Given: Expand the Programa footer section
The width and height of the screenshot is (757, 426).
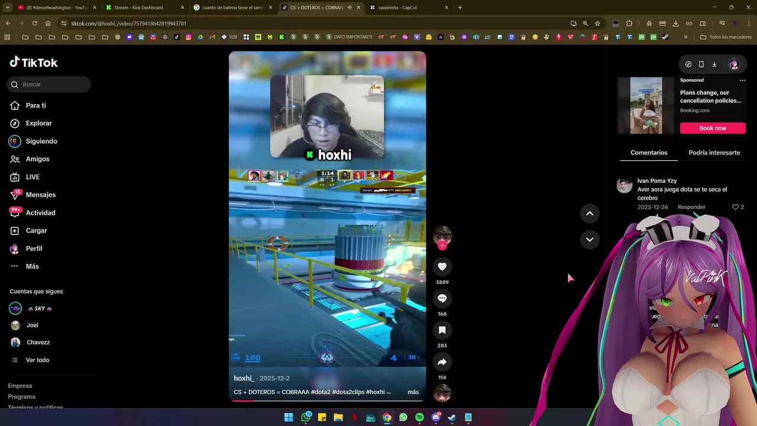Looking at the screenshot, I should point(22,397).
